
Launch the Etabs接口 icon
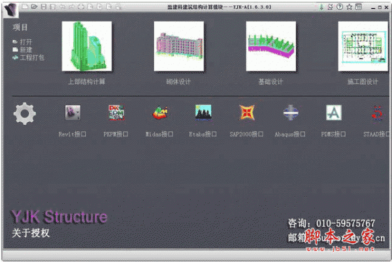[203, 112]
